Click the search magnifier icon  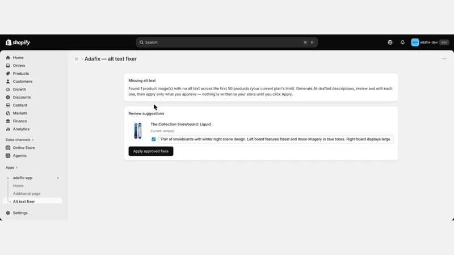(141, 42)
